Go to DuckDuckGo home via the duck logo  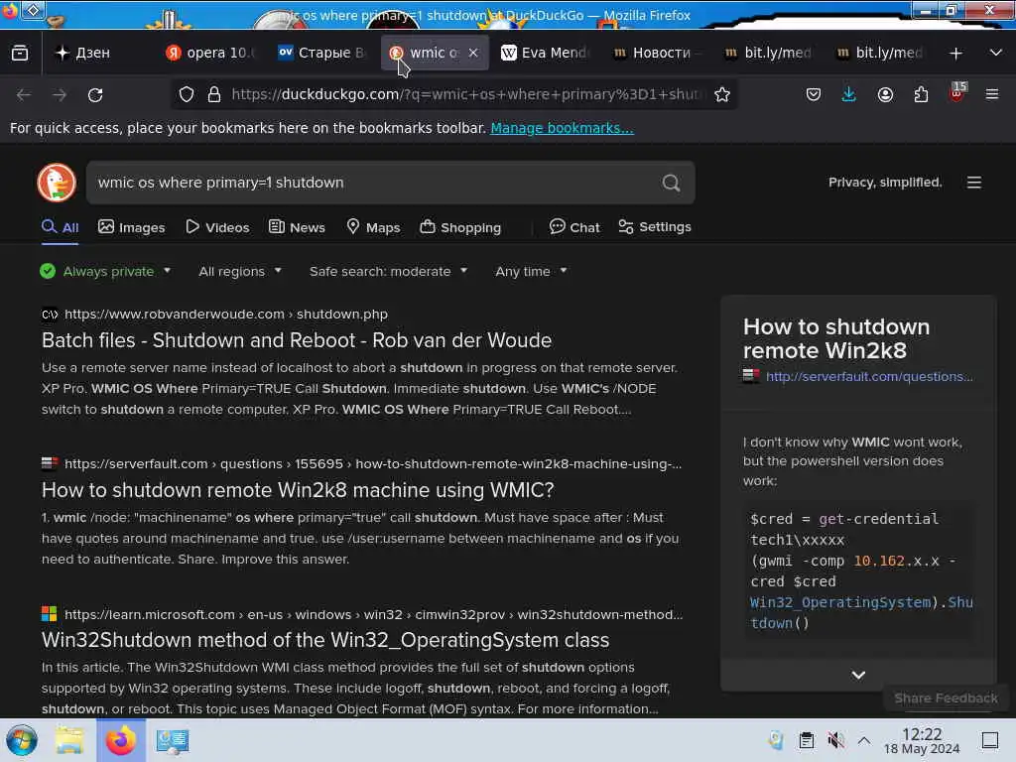[57, 183]
